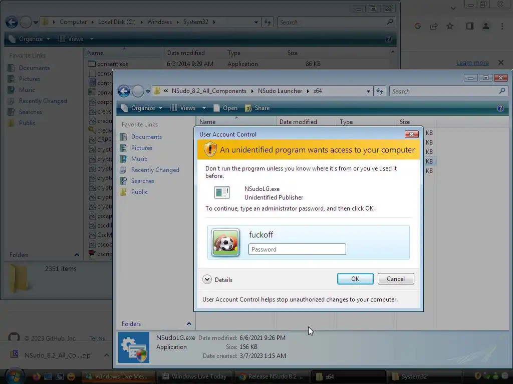Refresh the x64 folder view
The height and width of the screenshot is (384, 513).
pyautogui.click(x=380, y=91)
